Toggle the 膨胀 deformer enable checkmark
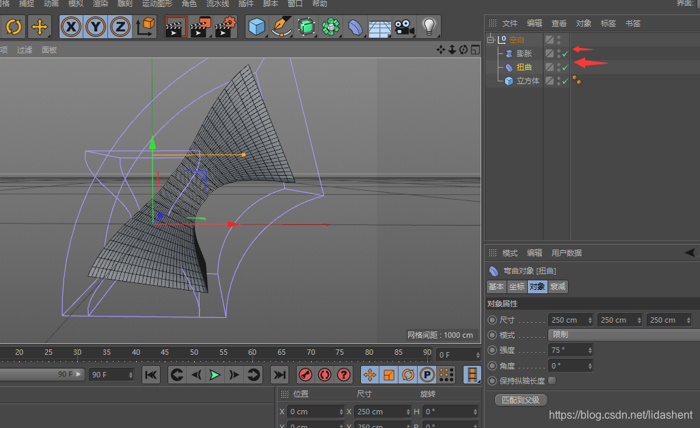The width and height of the screenshot is (700, 428). click(565, 53)
